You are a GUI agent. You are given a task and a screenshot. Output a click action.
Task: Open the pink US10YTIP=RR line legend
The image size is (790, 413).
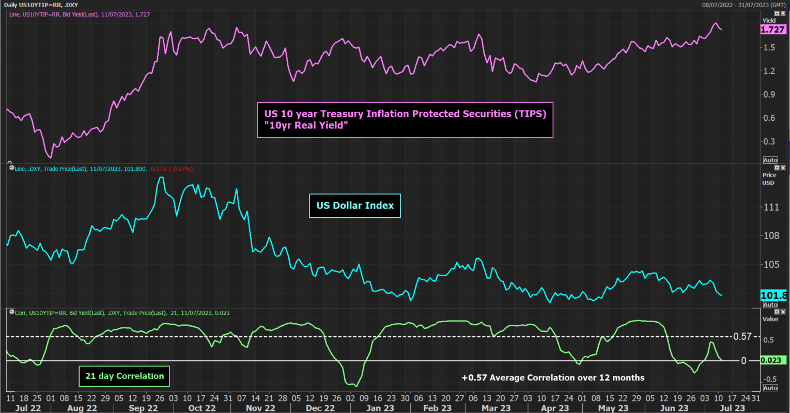coord(80,14)
